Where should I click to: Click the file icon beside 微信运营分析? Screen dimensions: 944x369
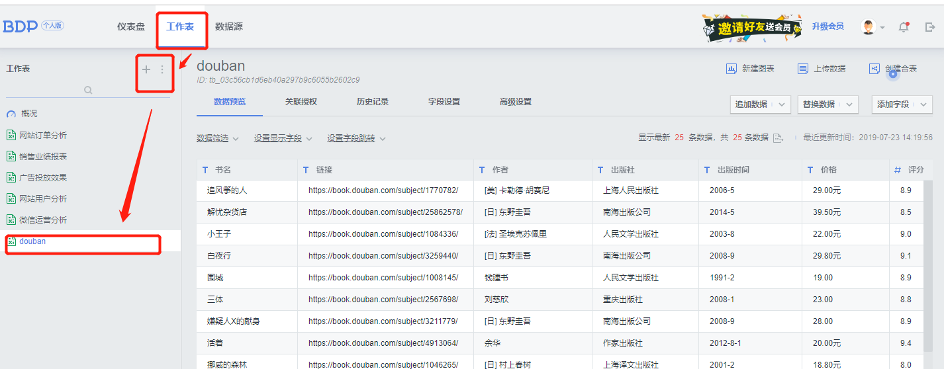(x=11, y=220)
